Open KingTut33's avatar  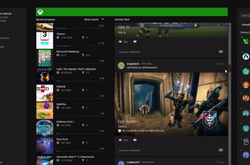coord(121,66)
